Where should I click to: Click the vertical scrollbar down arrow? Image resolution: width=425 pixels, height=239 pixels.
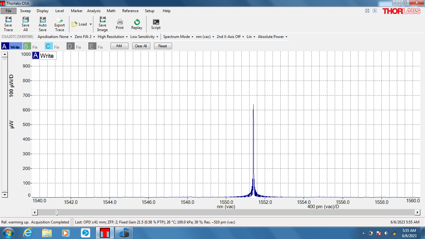pyautogui.click(x=4, y=195)
